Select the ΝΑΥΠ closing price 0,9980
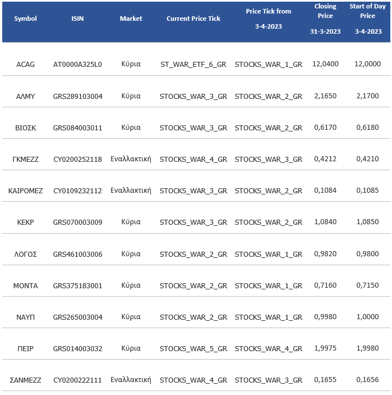392x395 pixels. [x=325, y=317]
